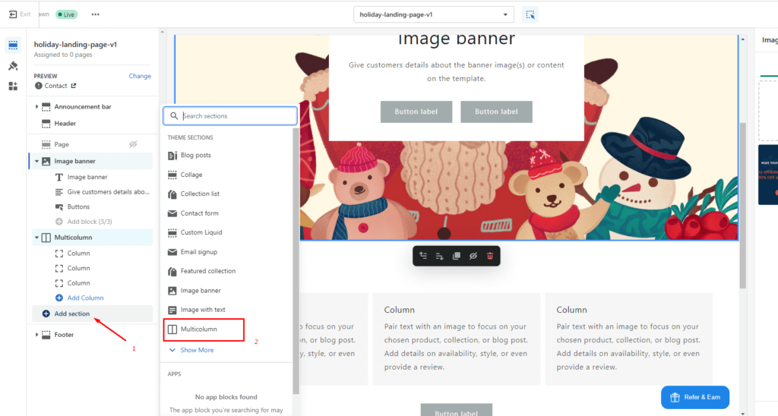This screenshot has width=778, height=416.
Task: Open the holiday-landing-page-v1 template dropdown
Action: (433, 14)
